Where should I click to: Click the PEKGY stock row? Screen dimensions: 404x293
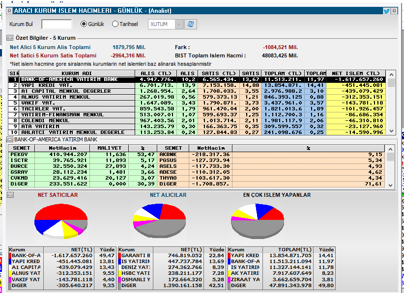click(x=83, y=154)
